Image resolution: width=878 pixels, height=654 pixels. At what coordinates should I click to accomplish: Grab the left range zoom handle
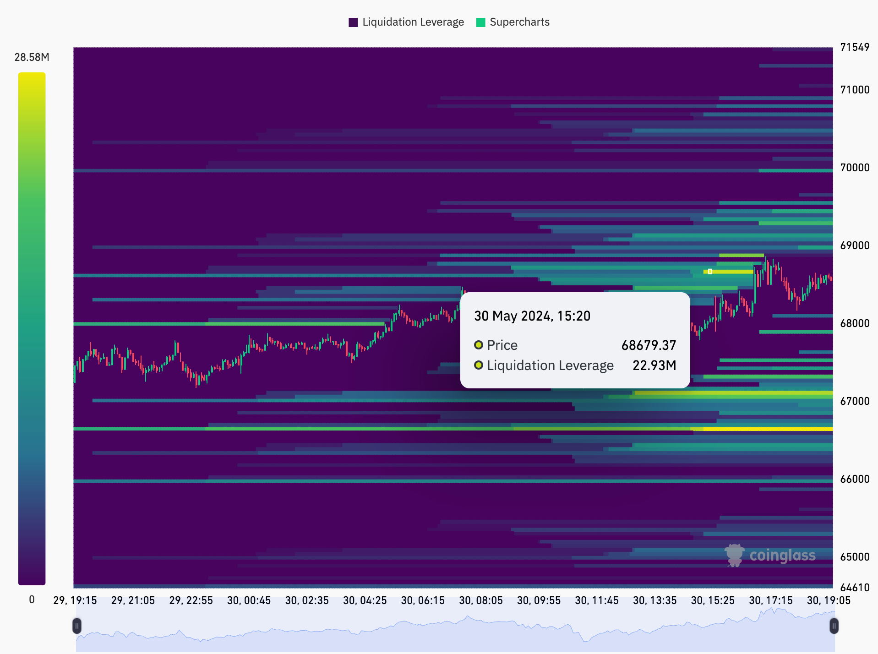77,626
